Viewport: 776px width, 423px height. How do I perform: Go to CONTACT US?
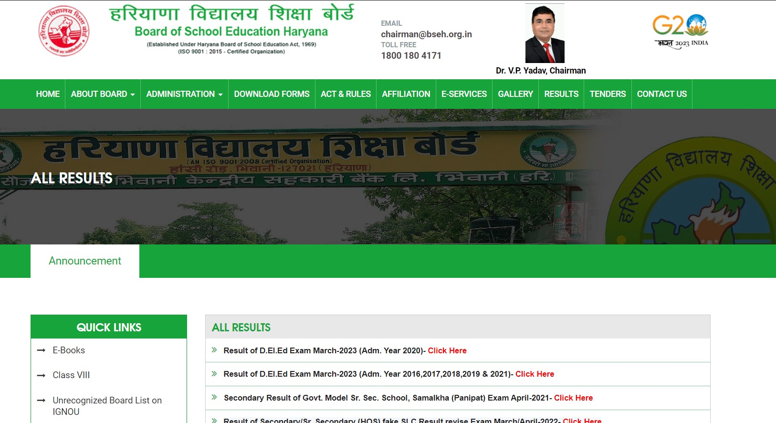click(x=662, y=94)
